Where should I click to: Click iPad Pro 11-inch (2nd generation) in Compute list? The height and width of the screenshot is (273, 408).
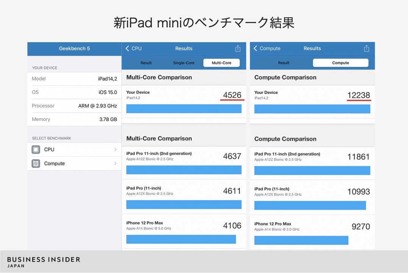point(287,154)
